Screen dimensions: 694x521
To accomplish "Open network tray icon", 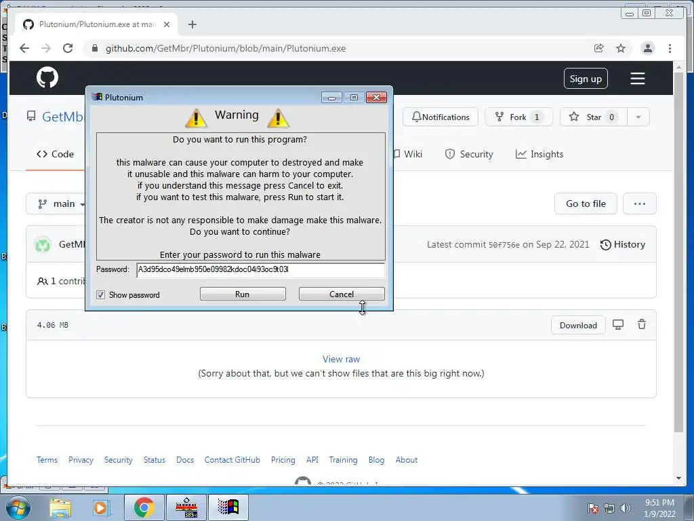I will (x=609, y=508).
